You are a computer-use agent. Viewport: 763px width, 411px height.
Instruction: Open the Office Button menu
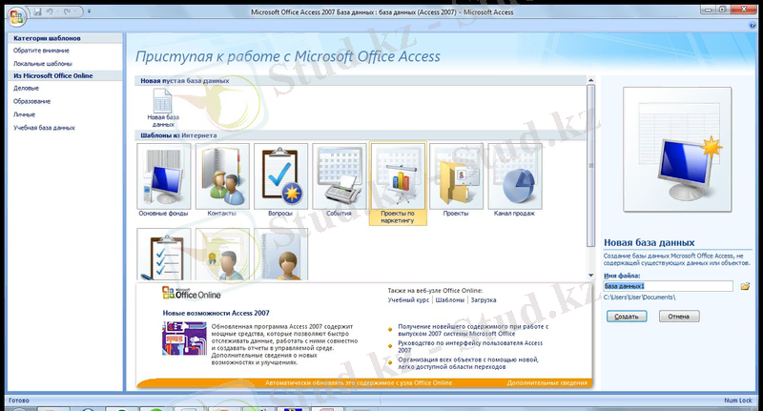click(16, 16)
